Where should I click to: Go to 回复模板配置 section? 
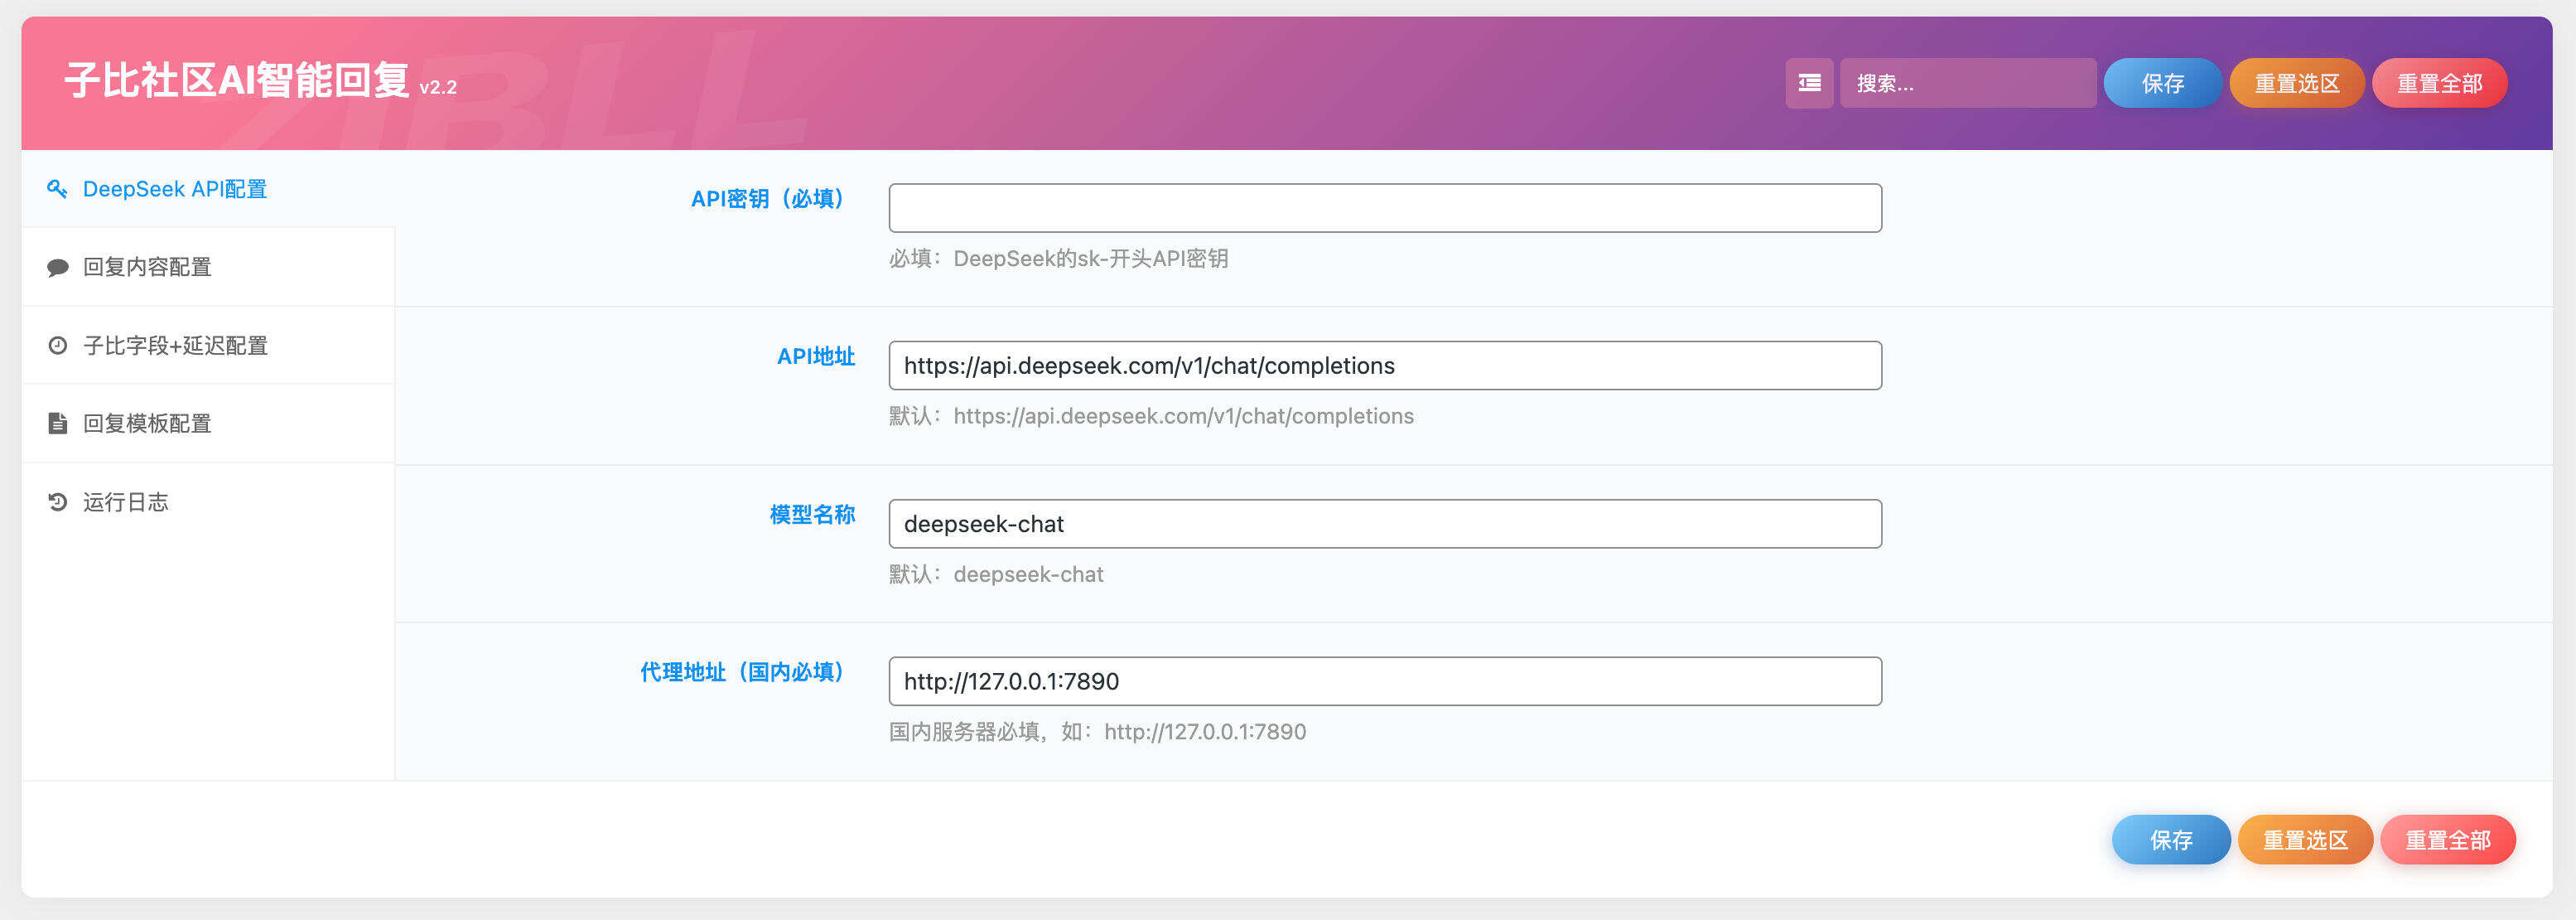(x=148, y=424)
